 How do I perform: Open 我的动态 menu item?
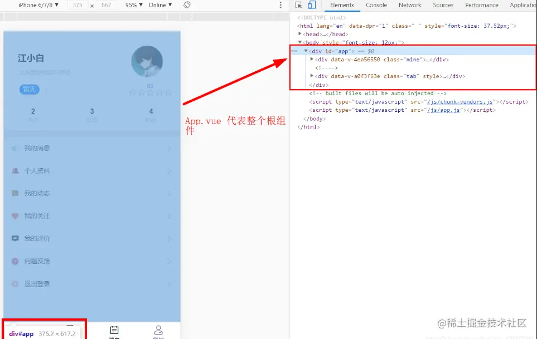click(92, 193)
